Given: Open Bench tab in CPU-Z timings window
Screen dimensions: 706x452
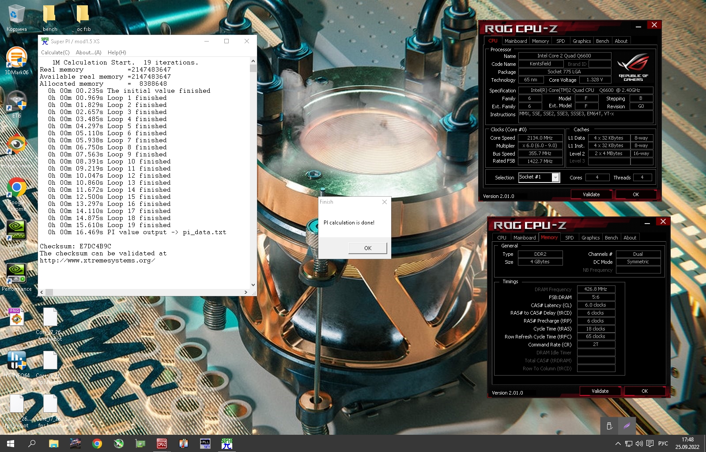Looking at the screenshot, I should [x=611, y=238].
